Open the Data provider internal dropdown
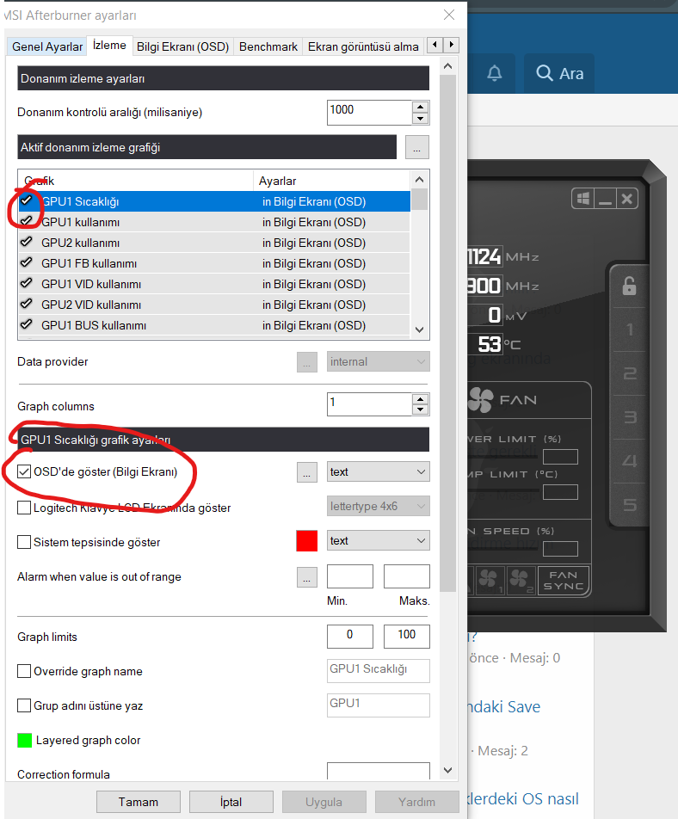The height and width of the screenshot is (819, 678). tap(379, 361)
